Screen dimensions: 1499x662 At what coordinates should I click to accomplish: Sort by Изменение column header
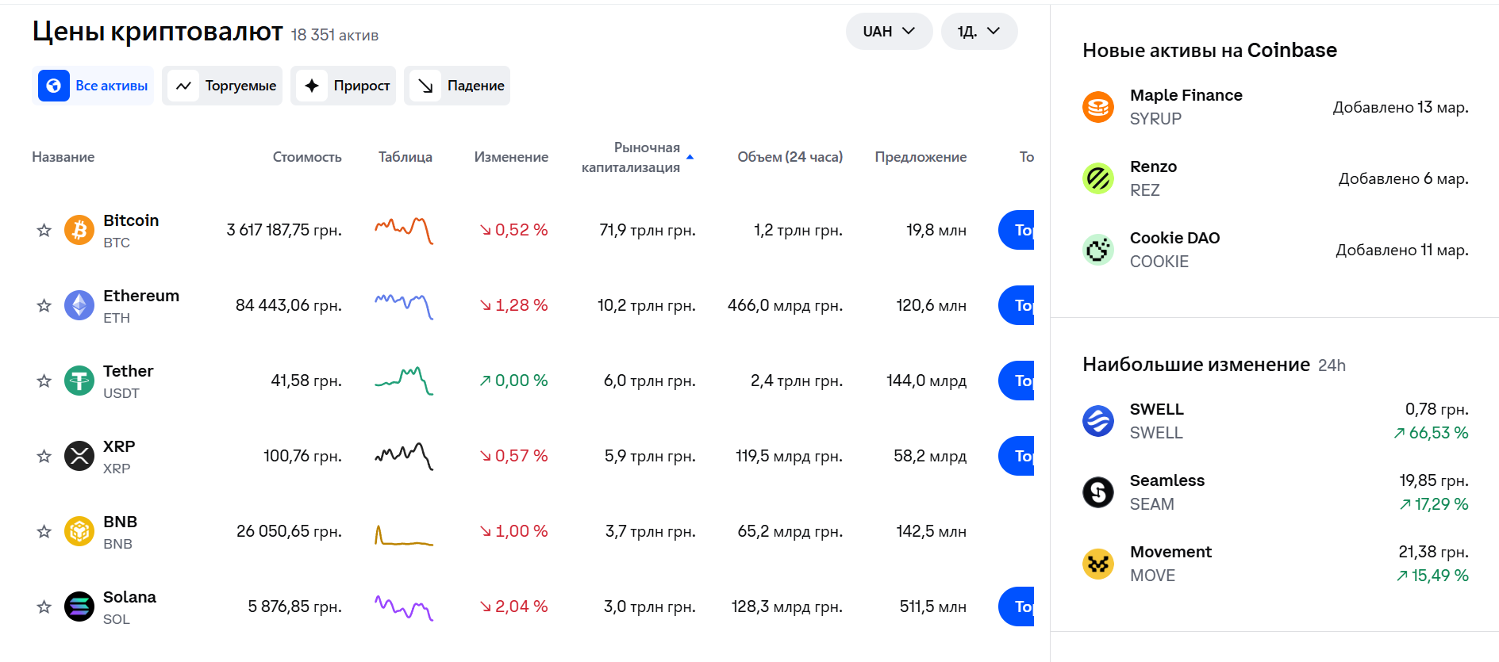tap(511, 157)
